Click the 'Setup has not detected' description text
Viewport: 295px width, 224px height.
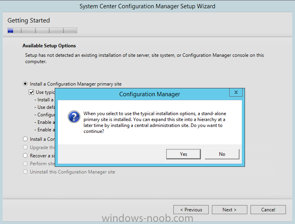click(145, 58)
